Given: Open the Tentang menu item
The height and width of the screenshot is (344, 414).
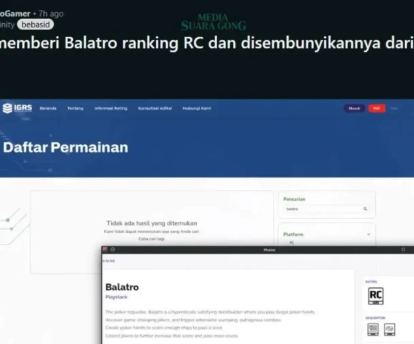Looking at the screenshot, I should pyautogui.click(x=75, y=108).
